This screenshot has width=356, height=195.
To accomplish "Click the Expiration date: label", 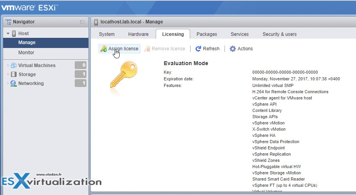I will tap(179, 79).
